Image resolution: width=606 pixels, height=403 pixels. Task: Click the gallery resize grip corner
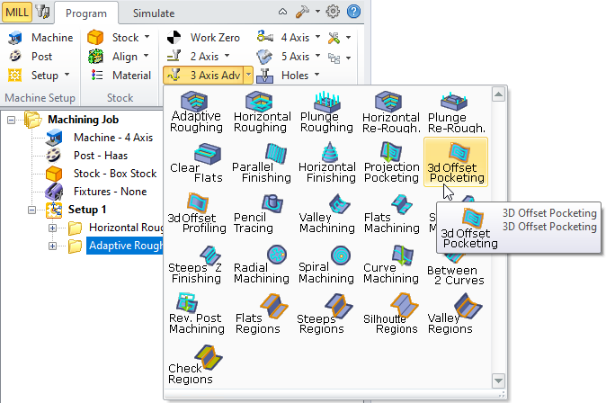click(x=502, y=394)
